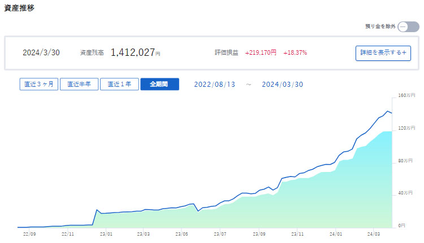Click the chart line's peak near 24/03
This screenshot has width=424, height=243.
pyautogui.click(x=388, y=111)
